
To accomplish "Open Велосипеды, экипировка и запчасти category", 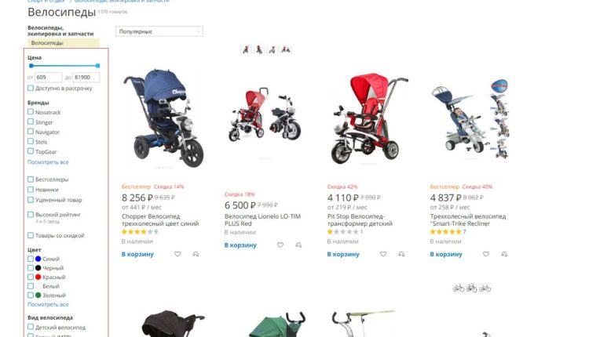I will pos(60,31).
